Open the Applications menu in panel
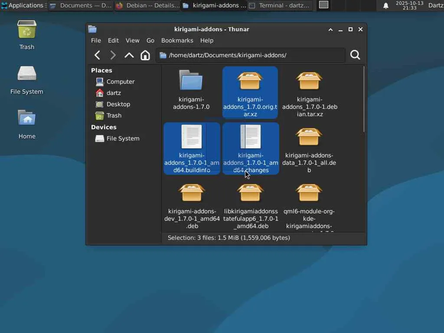444x333 pixels. [x=23, y=5]
